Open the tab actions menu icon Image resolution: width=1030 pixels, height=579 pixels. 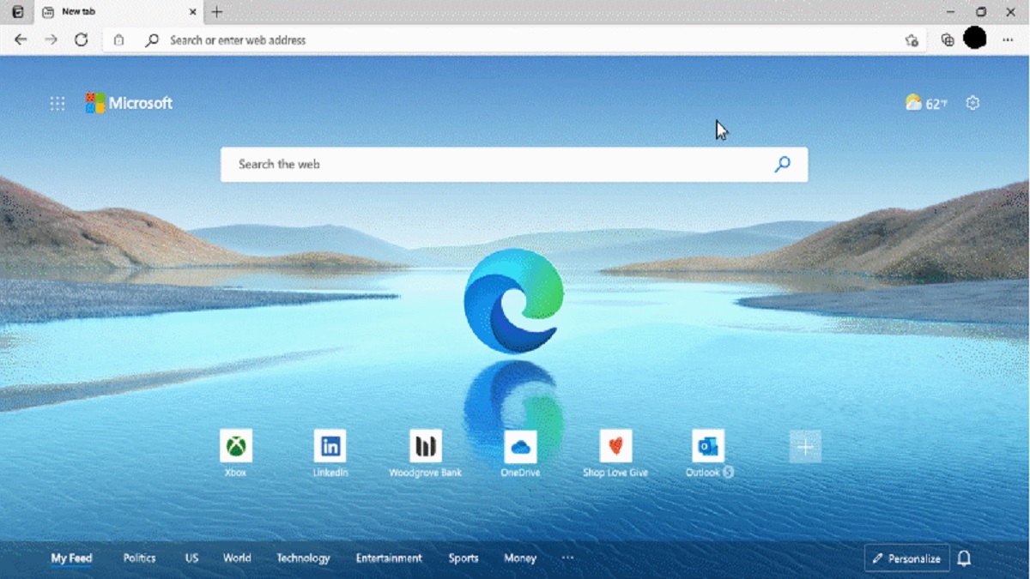pos(17,12)
